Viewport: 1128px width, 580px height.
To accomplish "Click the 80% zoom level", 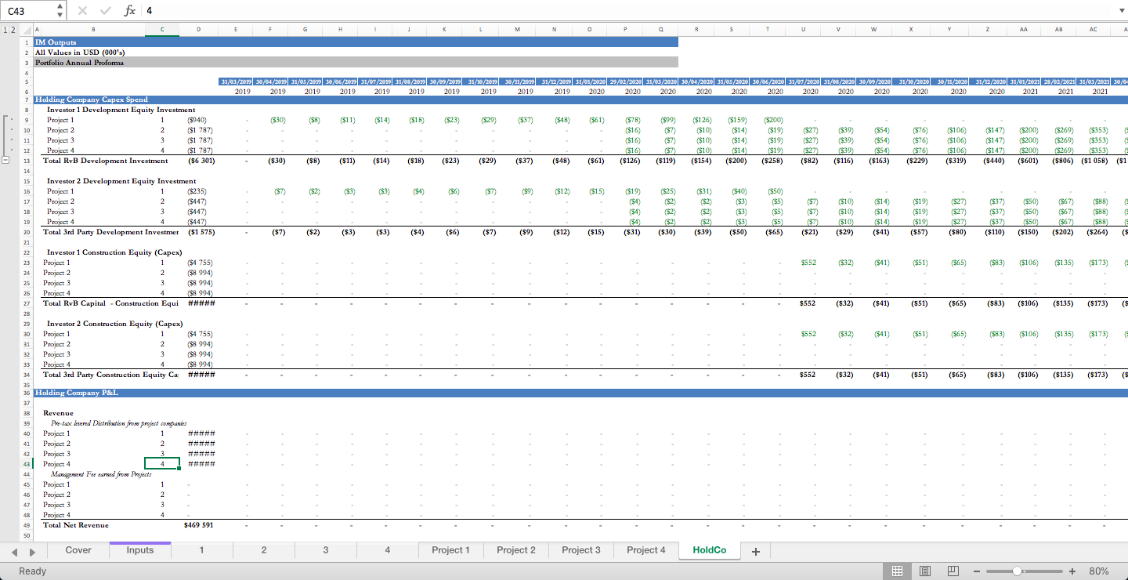I will coord(1099,571).
